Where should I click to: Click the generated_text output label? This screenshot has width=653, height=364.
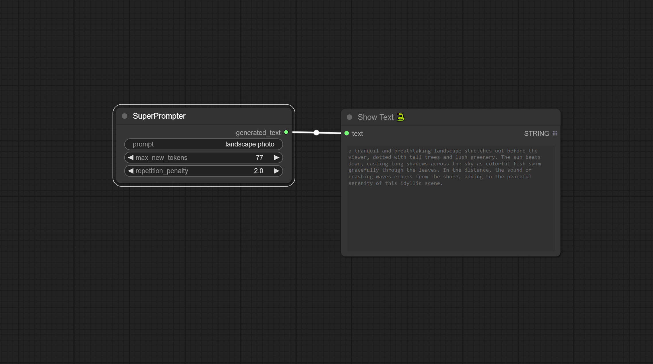point(258,133)
